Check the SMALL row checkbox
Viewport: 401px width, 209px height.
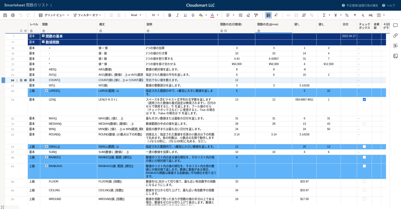point(364,146)
